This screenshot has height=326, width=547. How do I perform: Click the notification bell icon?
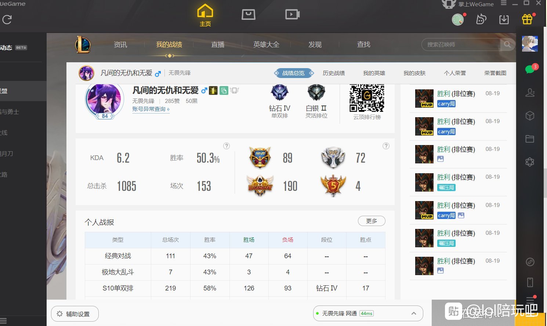481,19
